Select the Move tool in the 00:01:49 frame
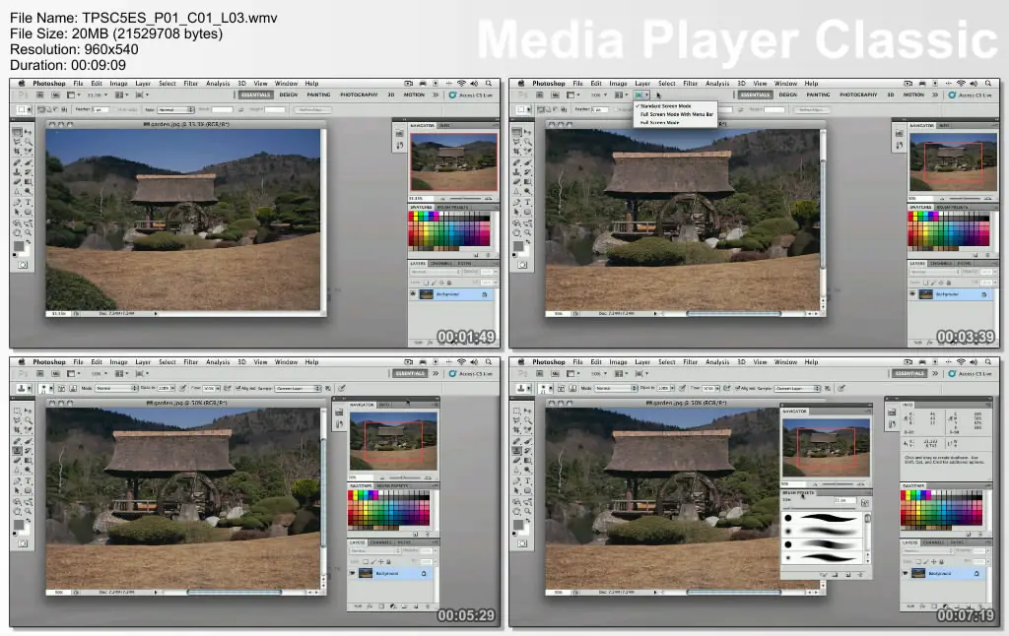1009x636 pixels. pyautogui.click(x=28, y=131)
